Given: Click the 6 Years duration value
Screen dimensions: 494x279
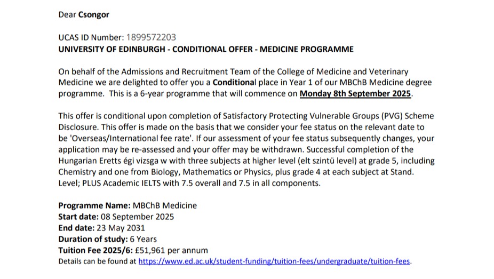Looking at the screenshot, I should coord(144,240).
